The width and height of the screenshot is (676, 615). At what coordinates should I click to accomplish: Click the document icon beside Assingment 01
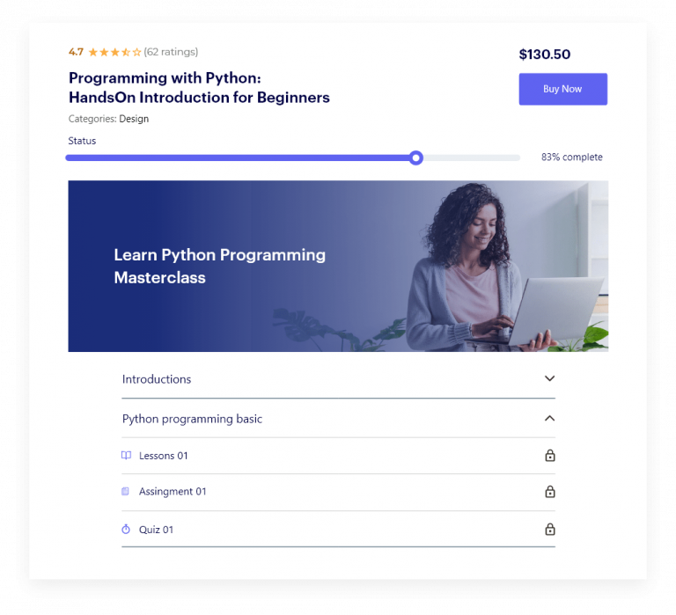click(126, 491)
